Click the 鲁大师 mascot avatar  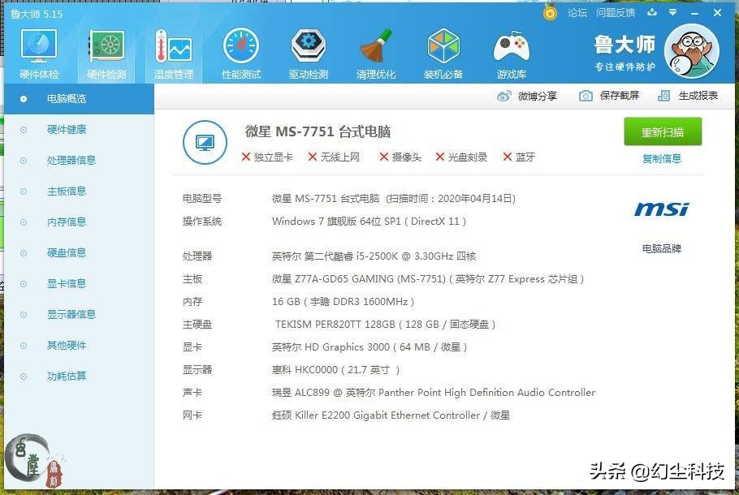(692, 51)
